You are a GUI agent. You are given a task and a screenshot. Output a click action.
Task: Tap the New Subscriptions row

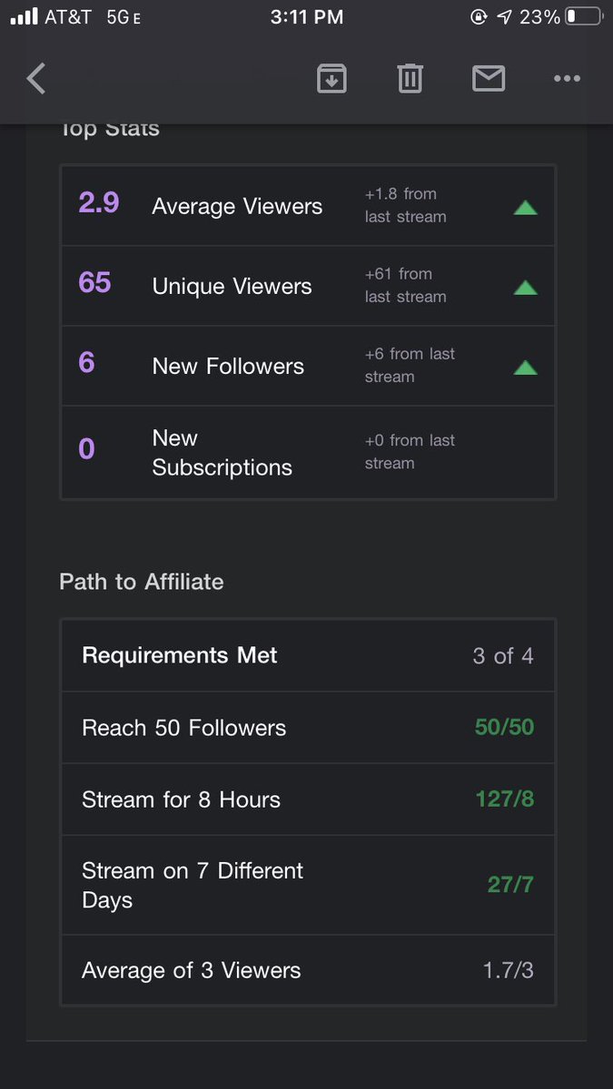point(308,452)
